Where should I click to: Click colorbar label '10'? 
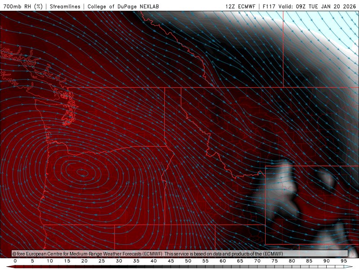[50, 261]
